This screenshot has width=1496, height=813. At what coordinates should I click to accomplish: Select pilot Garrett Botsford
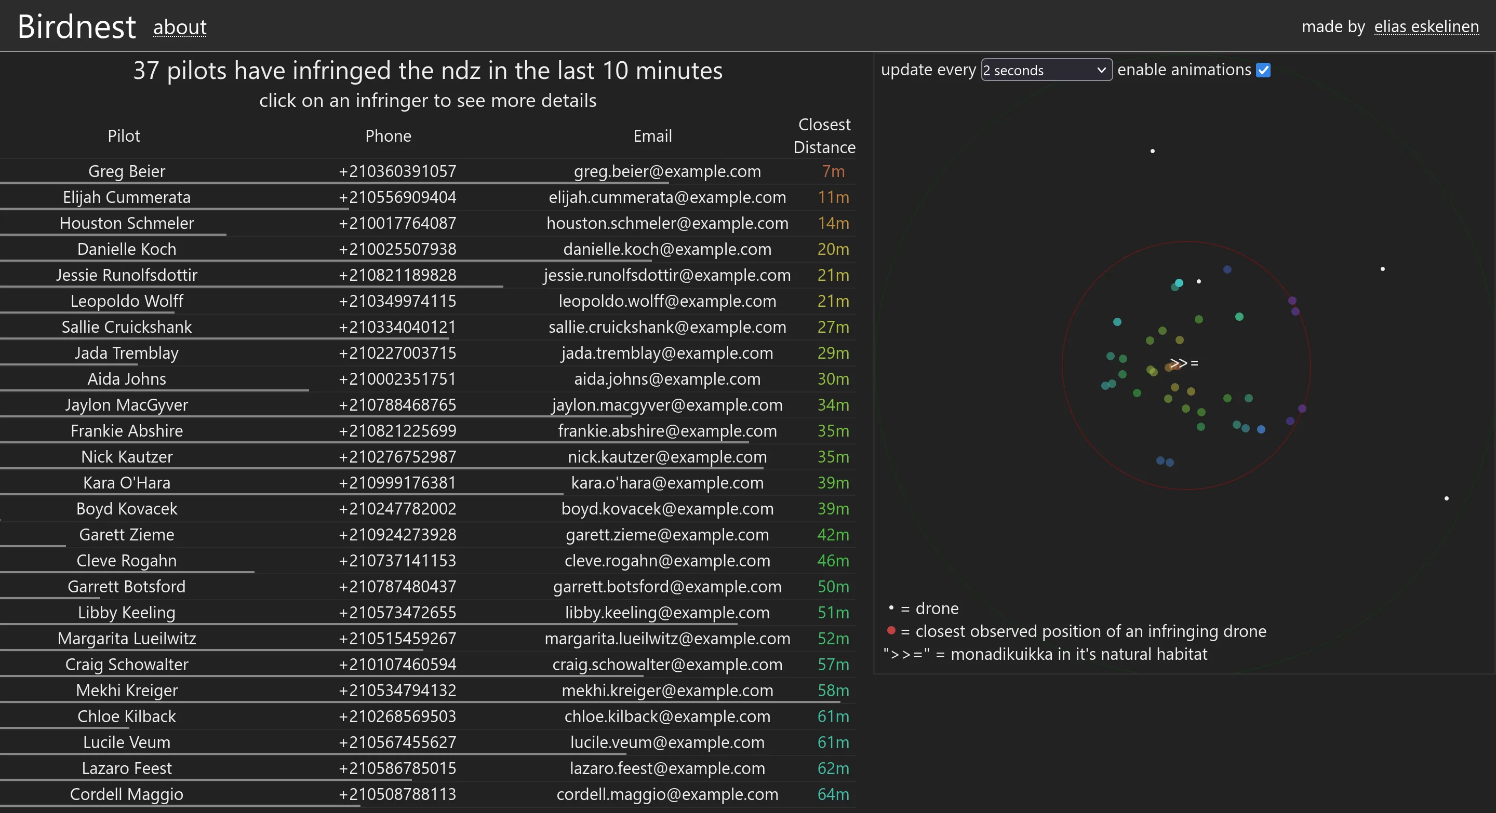pyautogui.click(x=127, y=587)
